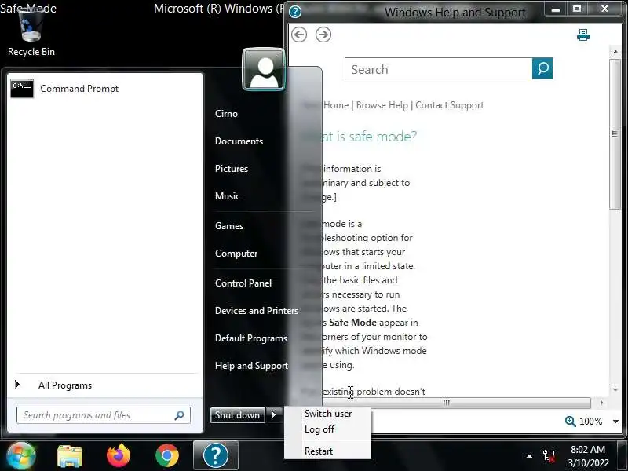Open Control Panel from Start menu

243,283
